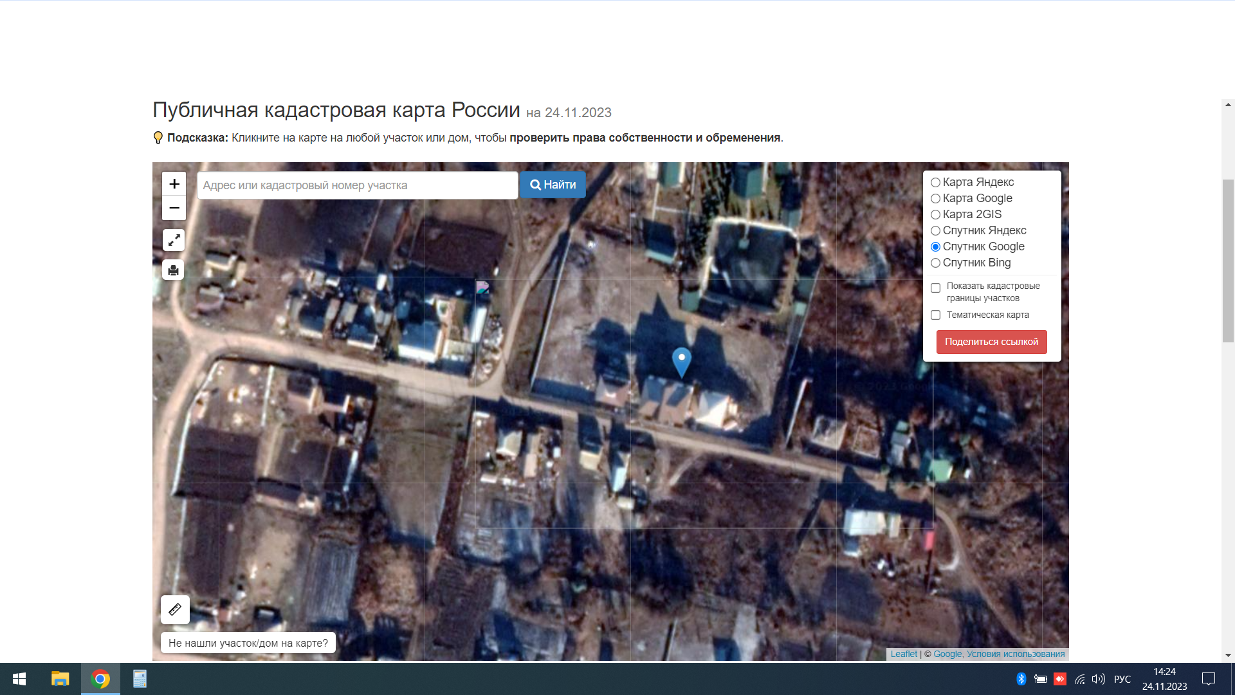Click 'Не нашли участок/дом на карте?' prompt

click(248, 643)
